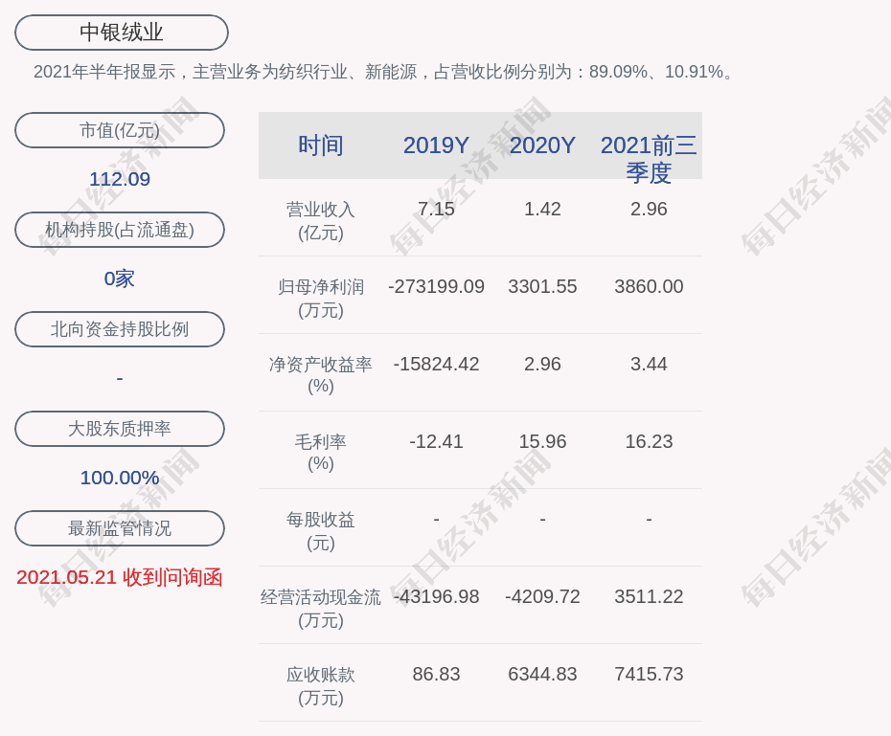This screenshot has width=891, height=736.
Task: Open the 最新监管情况 label
Action: tap(120, 528)
